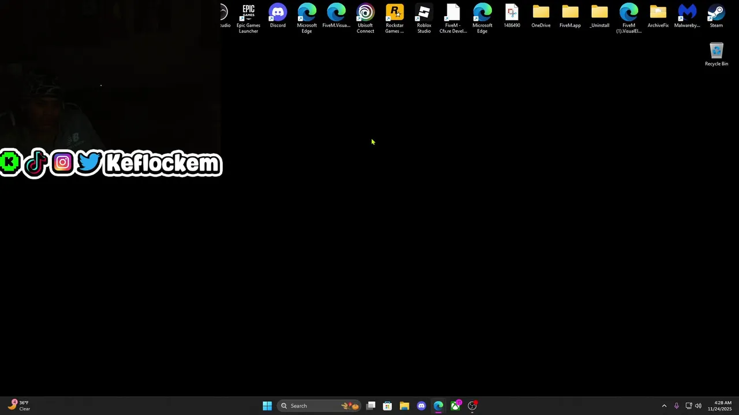739x415 pixels.
Task: Select the FiveM (1).VisualEl... desktop shortcut
Action: (629, 18)
